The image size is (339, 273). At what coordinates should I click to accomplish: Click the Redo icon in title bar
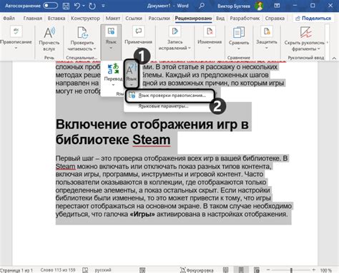92,6
